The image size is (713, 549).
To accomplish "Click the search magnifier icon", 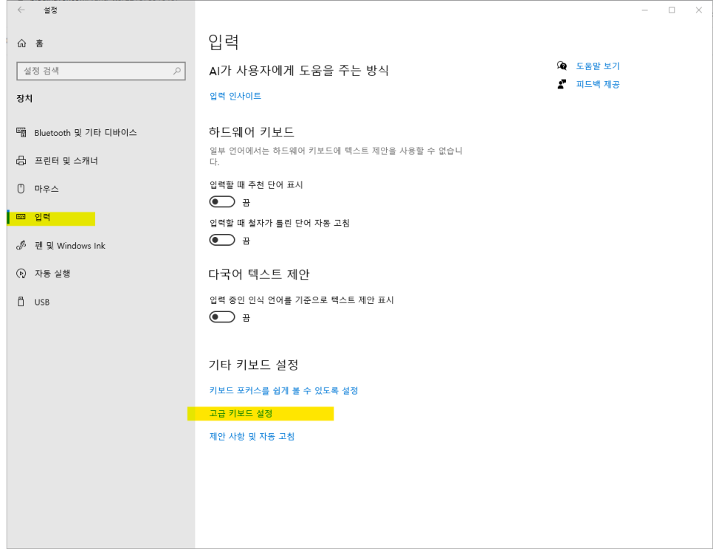I will pos(177,71).
